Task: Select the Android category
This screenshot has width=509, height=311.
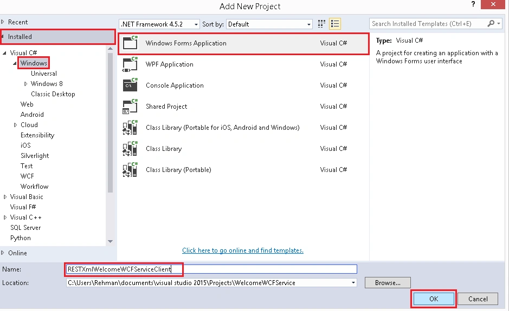Action: tap(32, 115)
